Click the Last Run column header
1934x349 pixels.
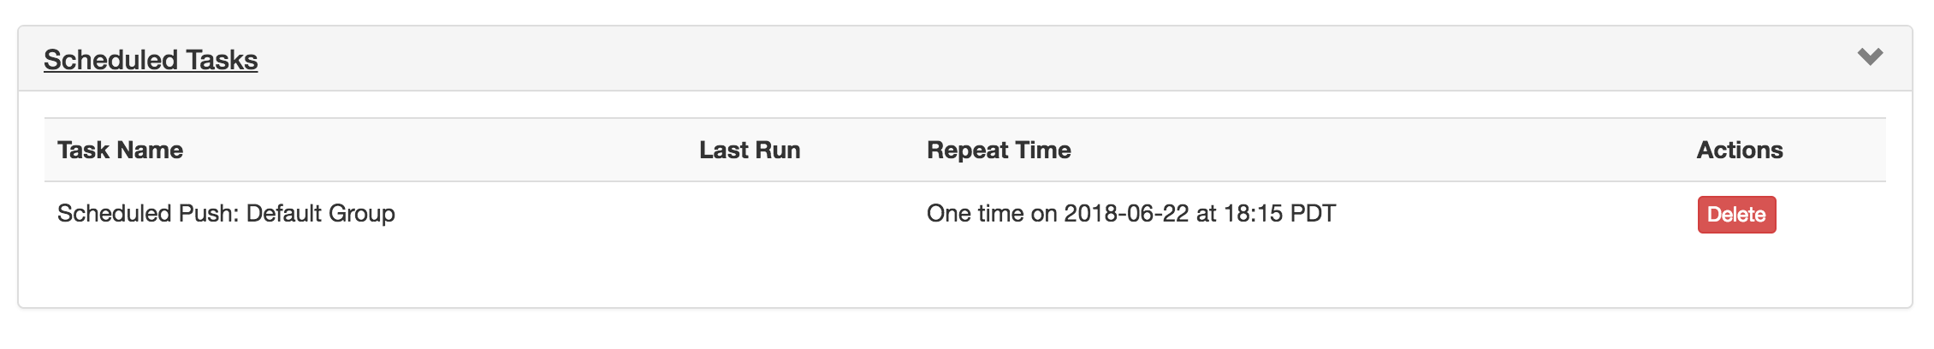pyautogui.click(x=750, y=151)
